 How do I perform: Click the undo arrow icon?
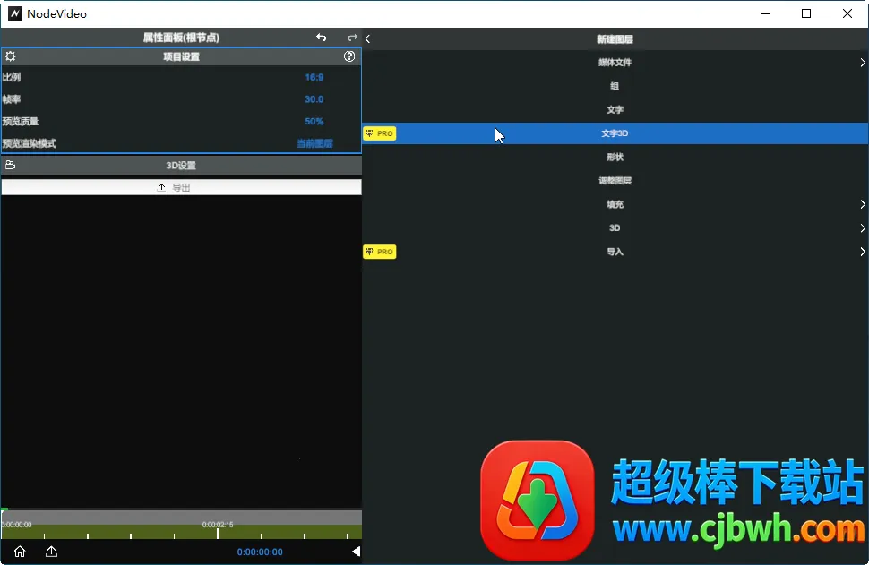[322, 38]
